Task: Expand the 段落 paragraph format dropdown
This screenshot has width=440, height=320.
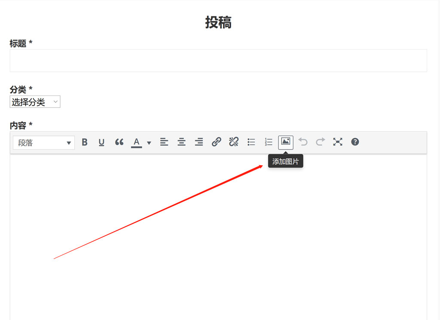Action: point(44,143)
